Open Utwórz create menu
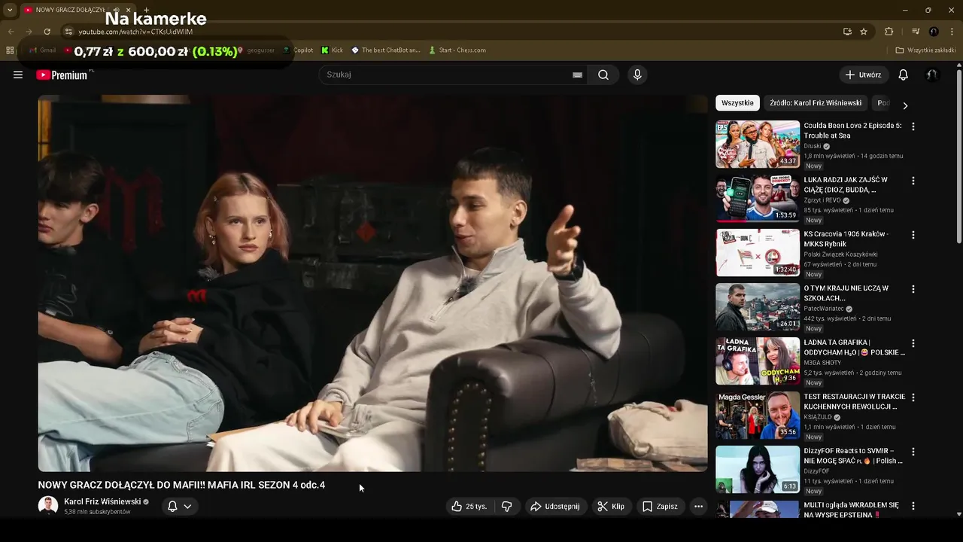Viewport: 963px width, 542px height. (x=864, y=75)
